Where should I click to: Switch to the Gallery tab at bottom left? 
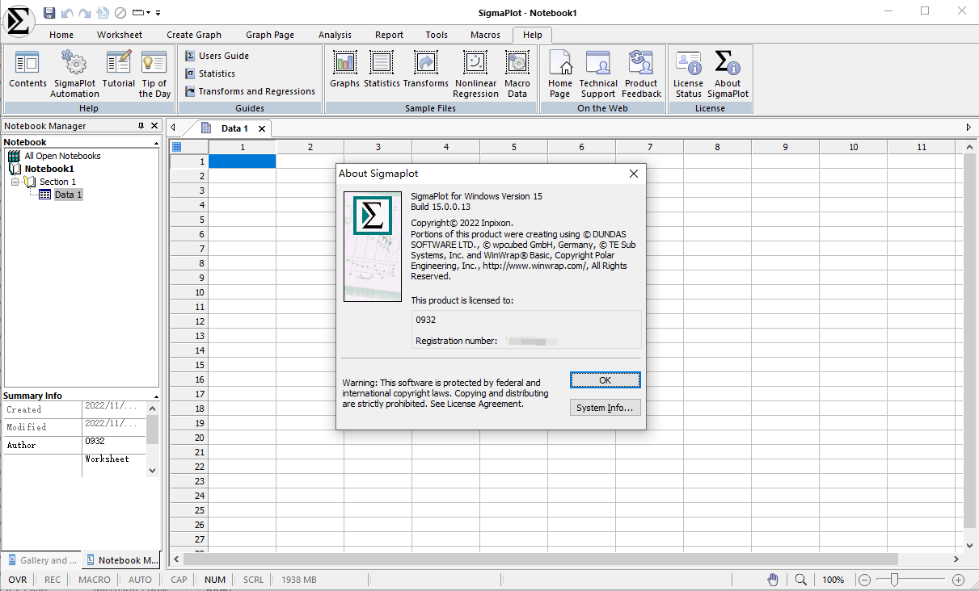[41, 560]
